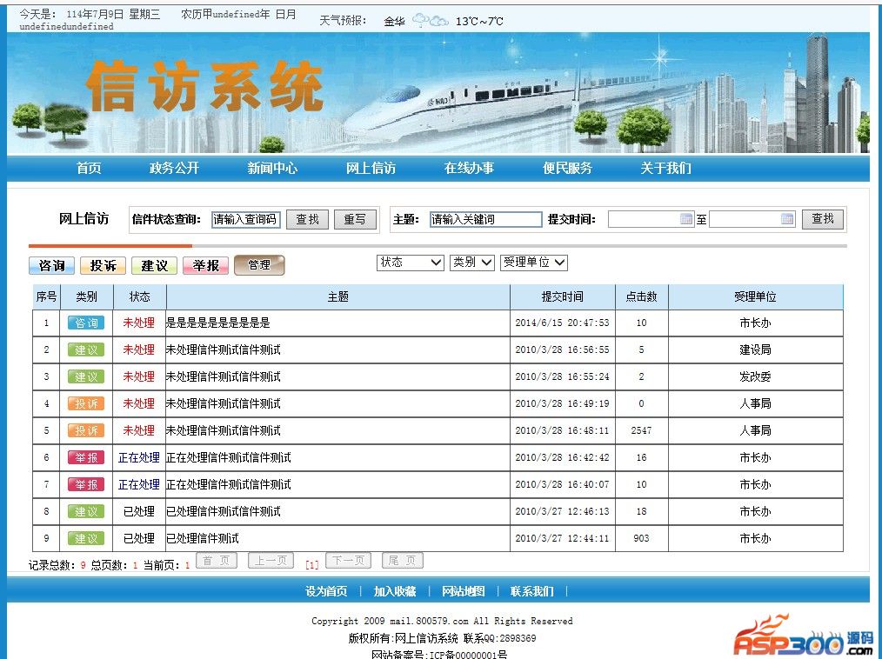Expand the 类别 category dropdown
This screenshot has width=882, height=659.
click(472, 263)
